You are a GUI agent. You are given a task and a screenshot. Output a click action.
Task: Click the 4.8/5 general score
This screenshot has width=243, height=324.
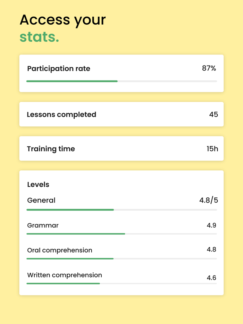tap(208, 201)
